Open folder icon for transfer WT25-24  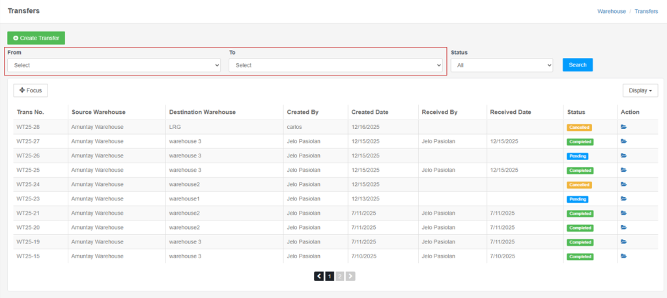[x=623, y=185]
